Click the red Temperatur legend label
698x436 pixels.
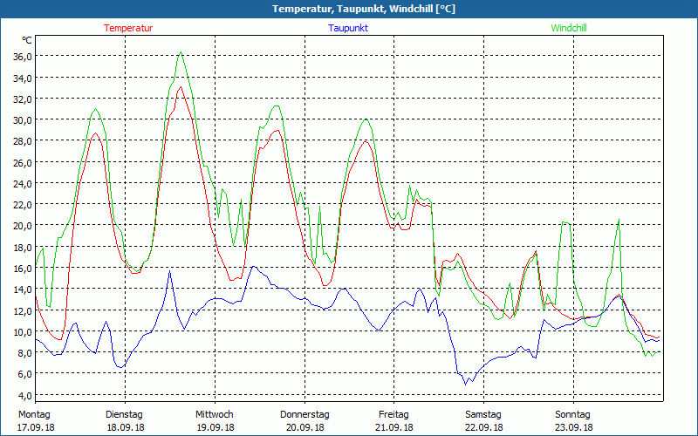point(128,28)
